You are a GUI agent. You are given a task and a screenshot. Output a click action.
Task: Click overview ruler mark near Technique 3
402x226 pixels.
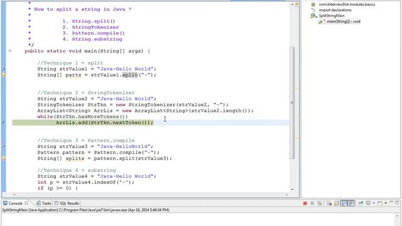coord(296,138)
